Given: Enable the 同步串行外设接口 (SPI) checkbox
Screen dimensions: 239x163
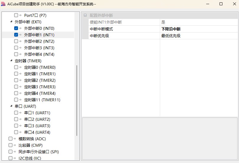Looking at the screenshot, I should point(10,151).
